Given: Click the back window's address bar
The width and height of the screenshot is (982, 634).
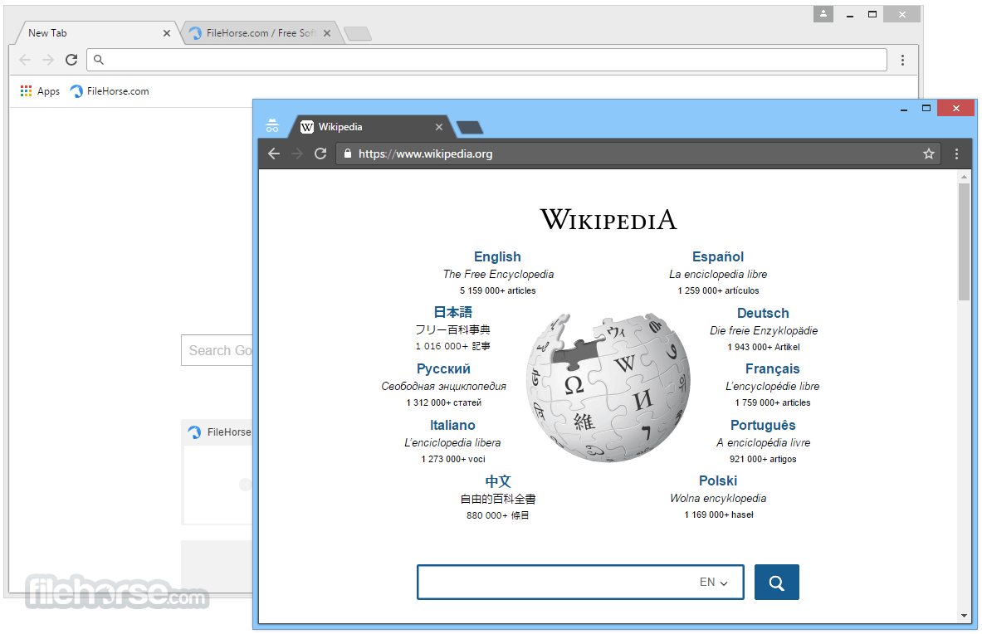Looking at the screenshot, I should (x=486, y=60).
